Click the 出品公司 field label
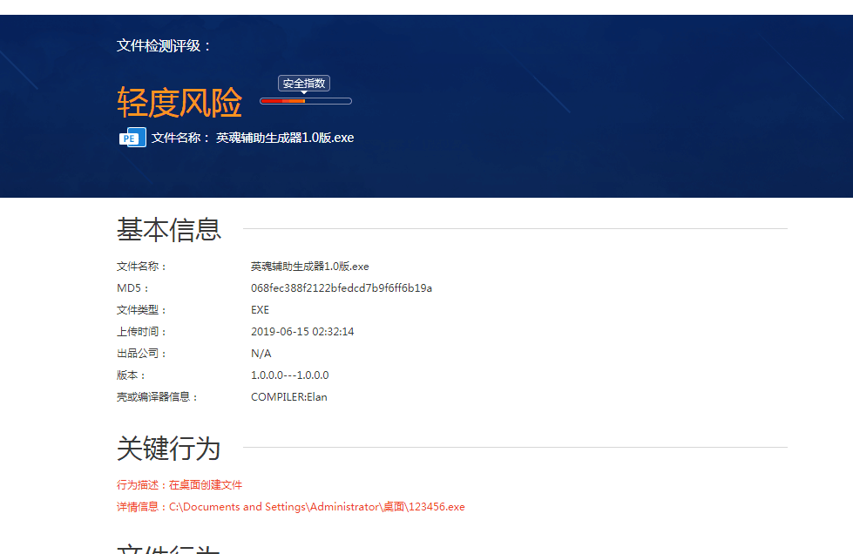Image resolution: width=853 pixels, height=554 pixels. pyautogui.click(x=141, y=354)
